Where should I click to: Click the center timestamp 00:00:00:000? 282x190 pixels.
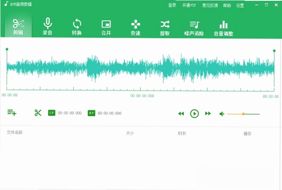pos(142,96)
